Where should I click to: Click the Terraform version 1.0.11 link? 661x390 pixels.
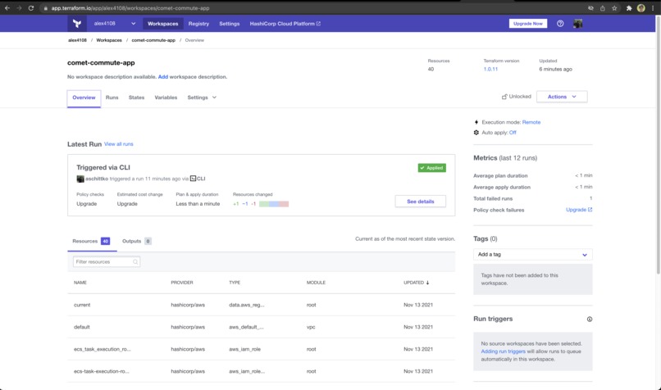490,69
